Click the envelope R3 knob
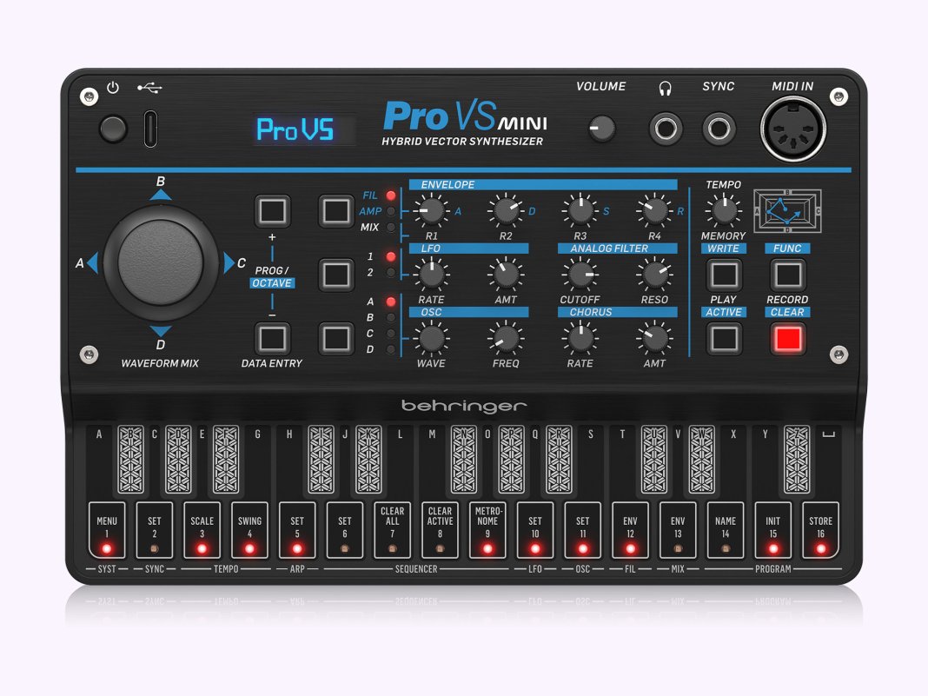This screenshot has height=696, width=928. click(x=580, y=210)
